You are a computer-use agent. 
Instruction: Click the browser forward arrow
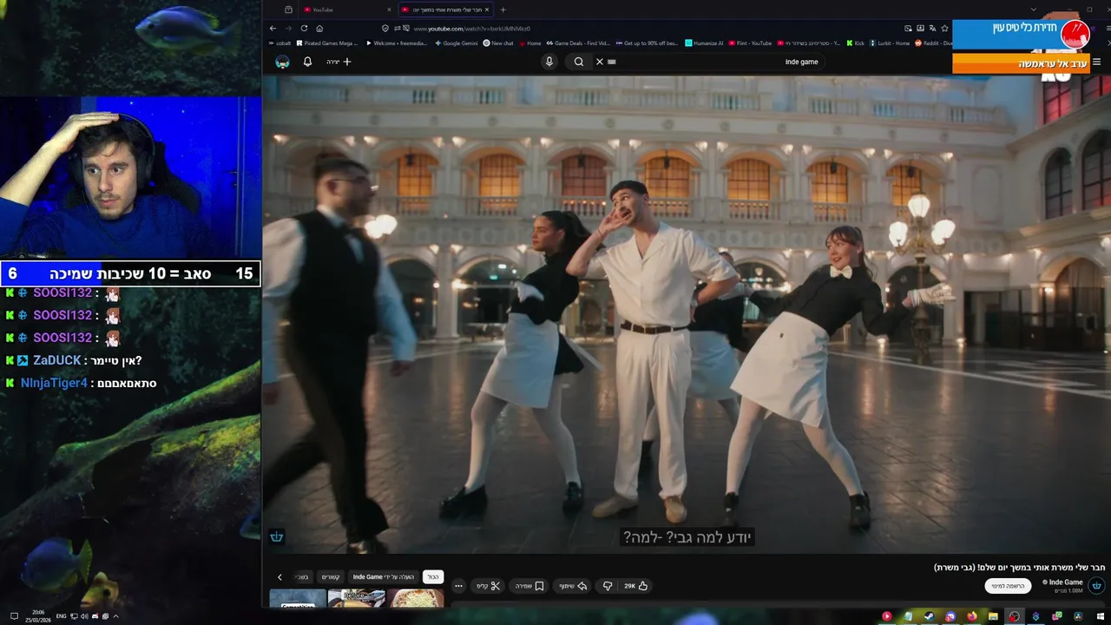(288, 28)
